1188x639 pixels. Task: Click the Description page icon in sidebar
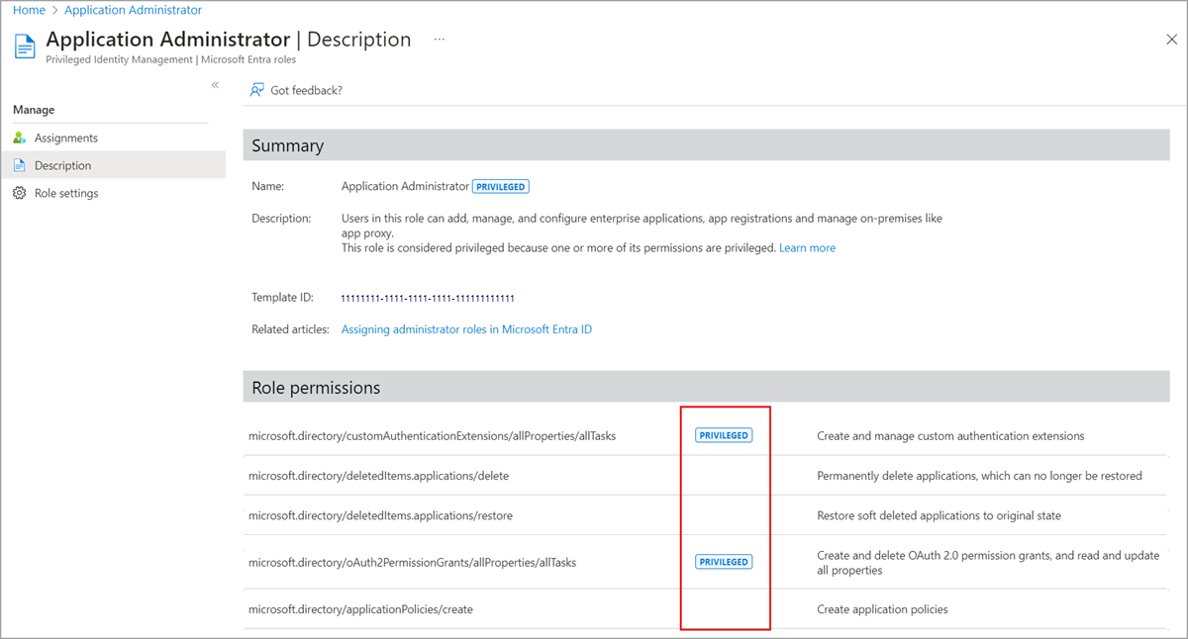[x=20, y=165]
